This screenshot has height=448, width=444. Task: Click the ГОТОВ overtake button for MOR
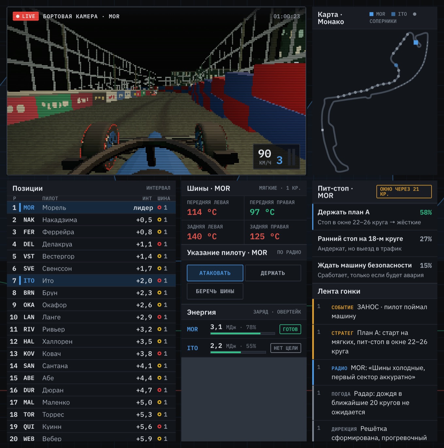tap(290, 329)
